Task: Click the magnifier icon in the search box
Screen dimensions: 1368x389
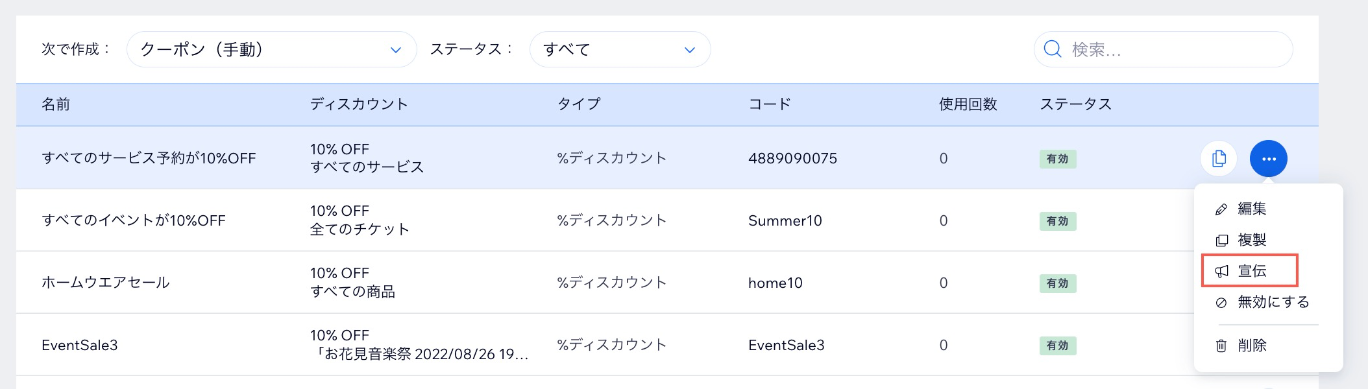Action: tap(1052, 49)
